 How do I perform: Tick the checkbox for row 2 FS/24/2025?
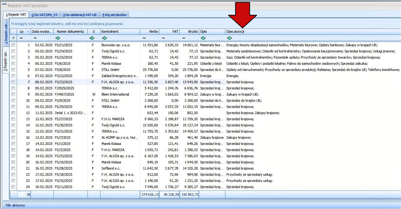click(13, 51)
